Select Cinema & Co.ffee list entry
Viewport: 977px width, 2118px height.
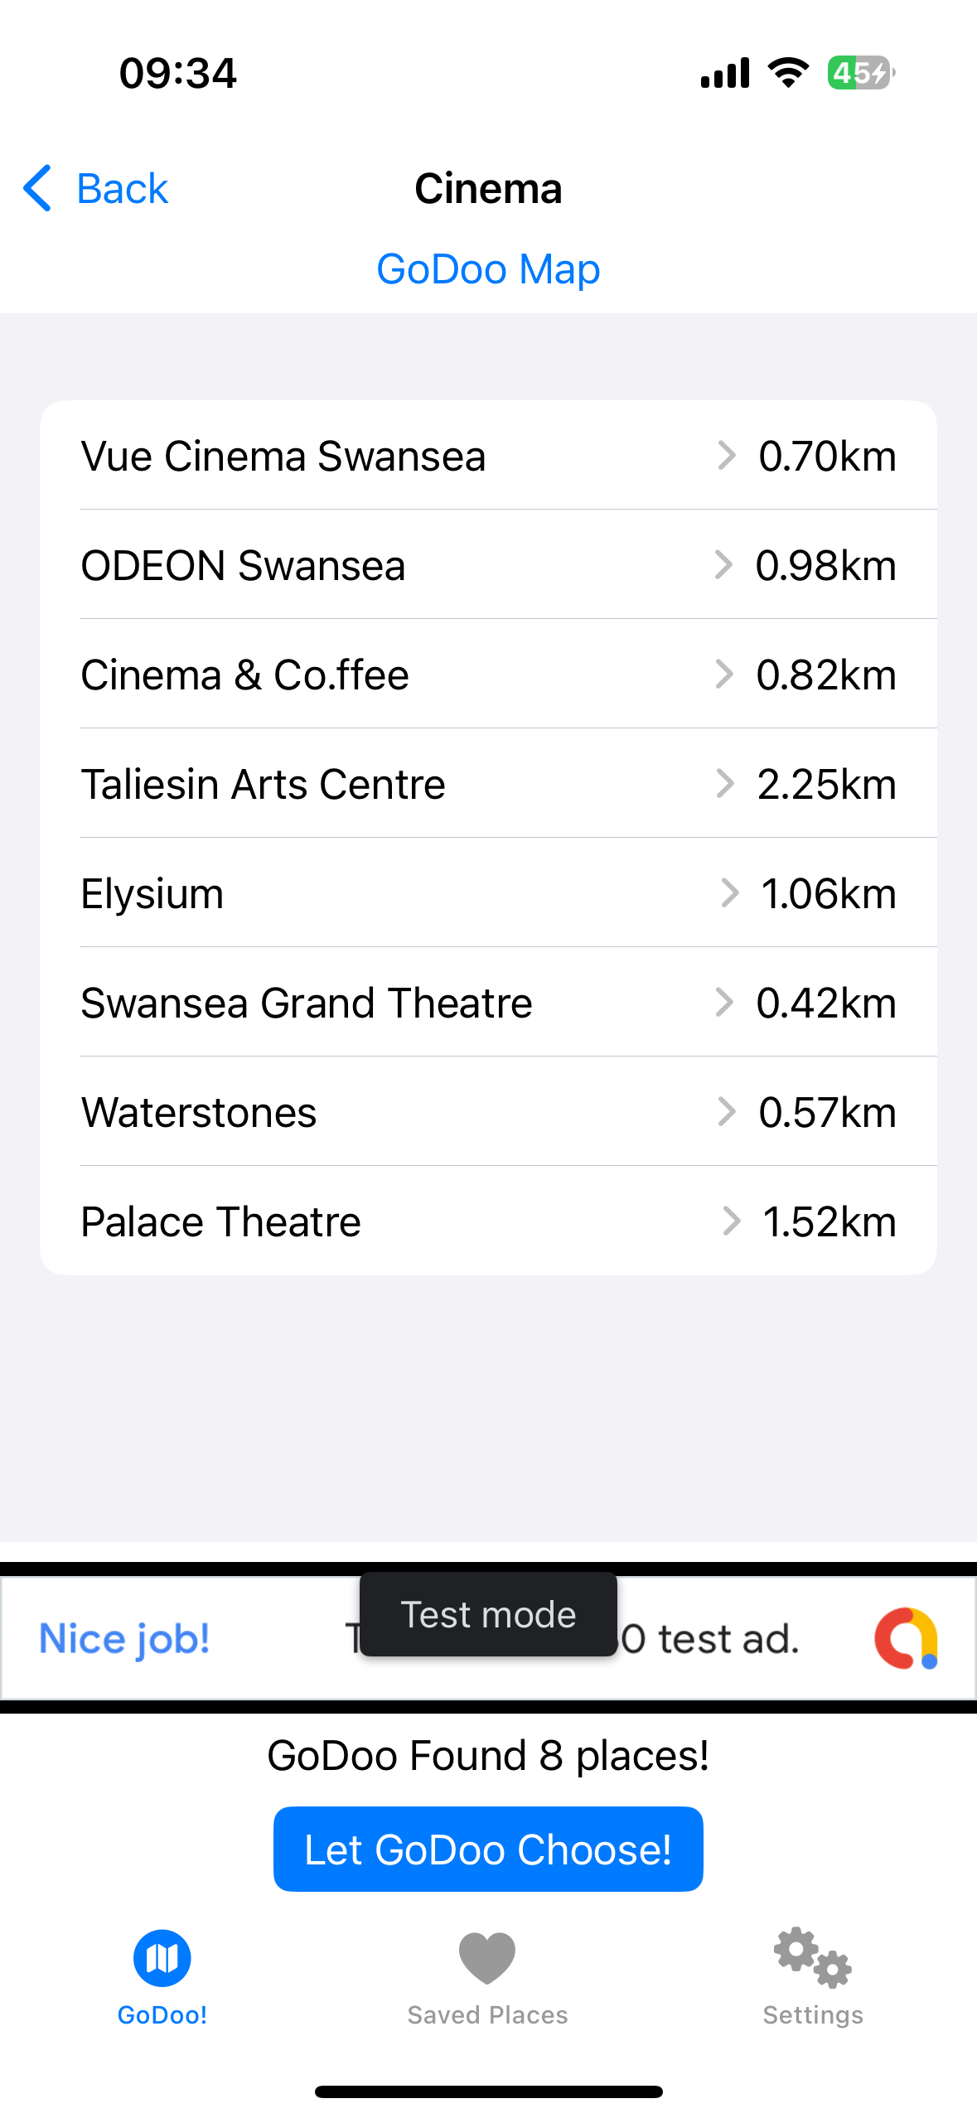[245, 675]
